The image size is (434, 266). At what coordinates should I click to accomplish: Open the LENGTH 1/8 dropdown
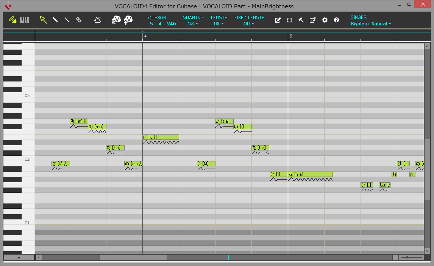pos(219,24)
